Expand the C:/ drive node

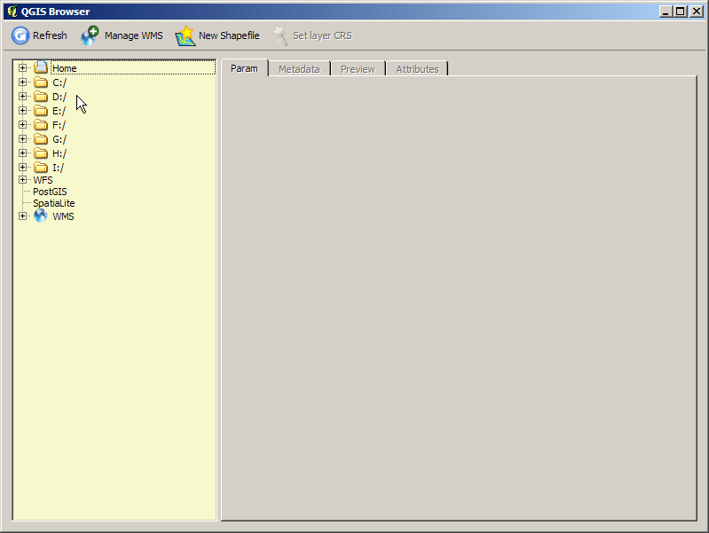(x=22, y=82)
